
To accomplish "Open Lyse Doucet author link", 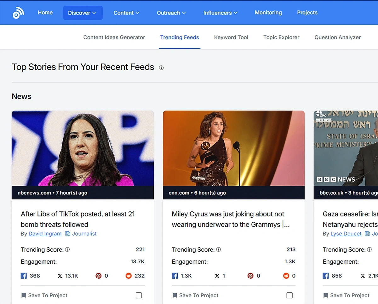I will point(346,234).
